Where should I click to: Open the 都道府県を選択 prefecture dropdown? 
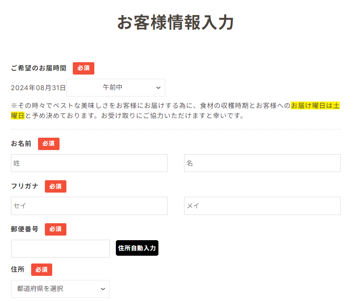point(60,289)
